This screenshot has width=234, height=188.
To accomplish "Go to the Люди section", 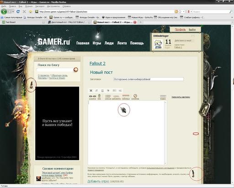I will [x=109, y=43].
